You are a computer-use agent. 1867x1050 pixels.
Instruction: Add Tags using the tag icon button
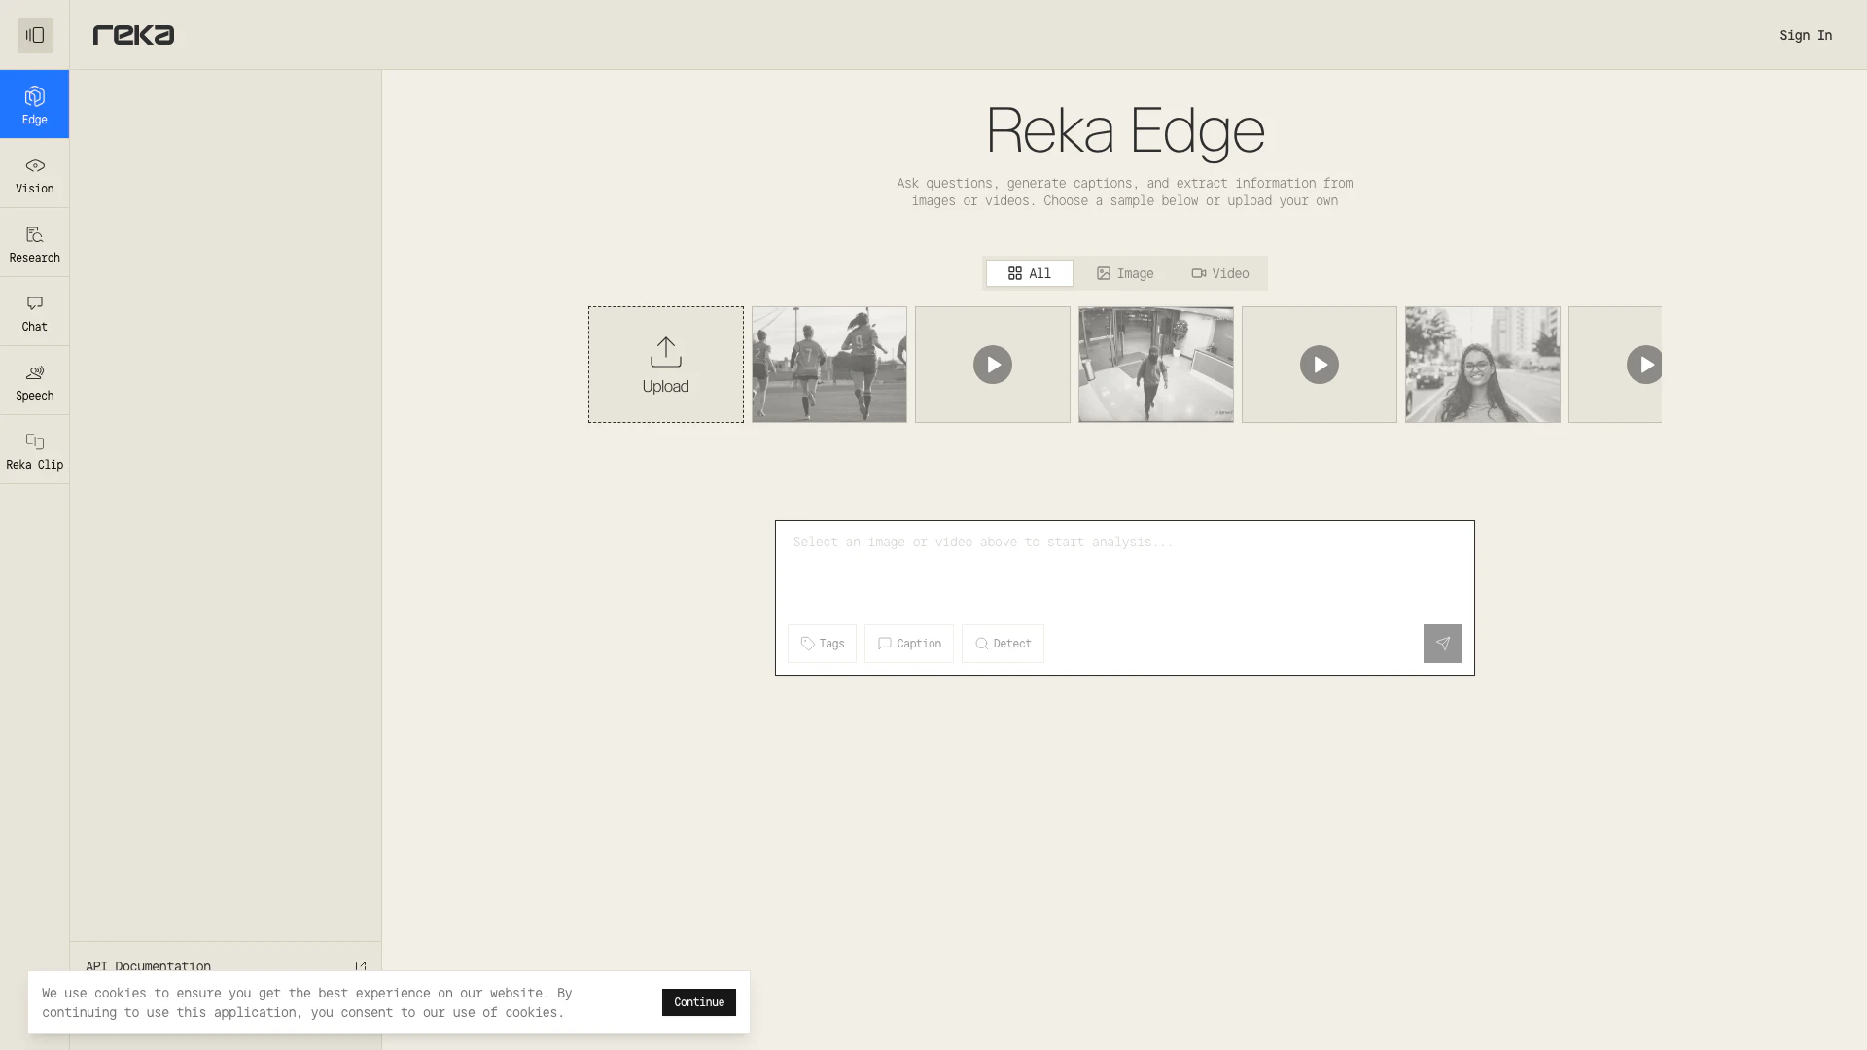822,643
